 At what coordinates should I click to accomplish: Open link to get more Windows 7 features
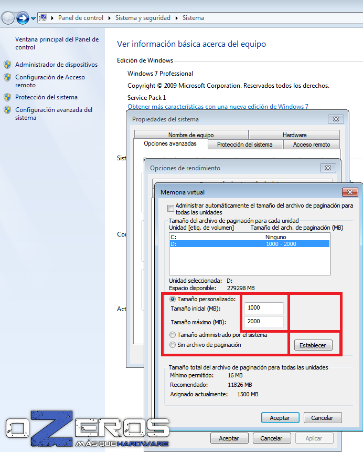[218, 106]
